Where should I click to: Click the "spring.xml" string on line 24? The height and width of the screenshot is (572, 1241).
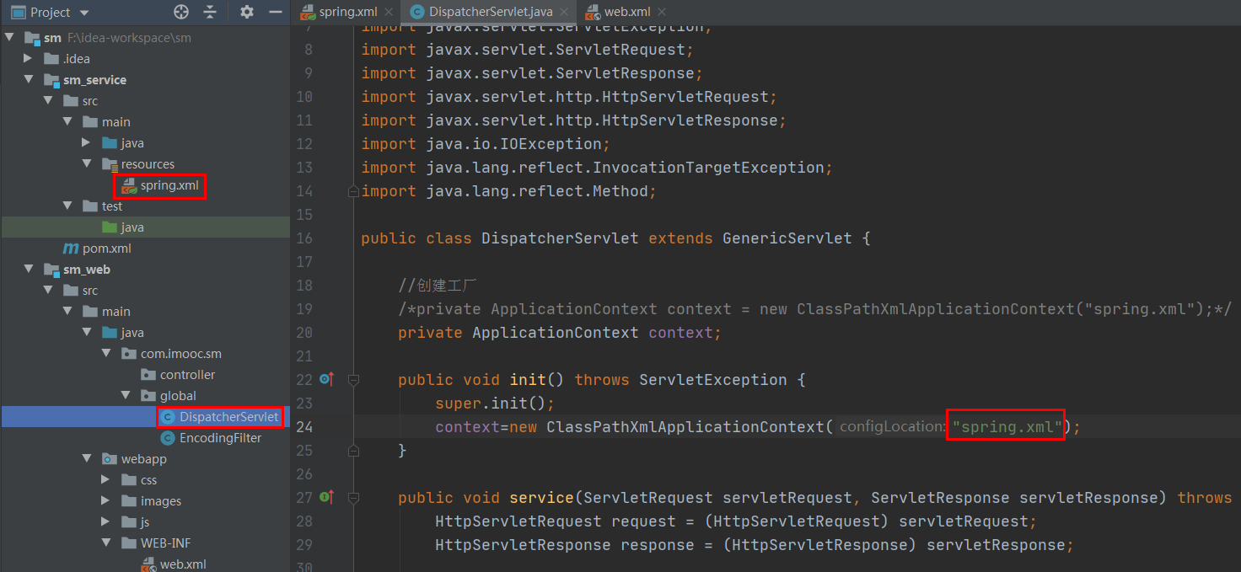(x=1007, y=427)
